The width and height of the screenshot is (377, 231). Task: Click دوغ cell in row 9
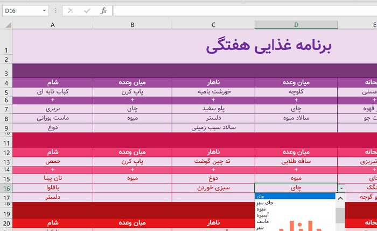coord(53,128)
